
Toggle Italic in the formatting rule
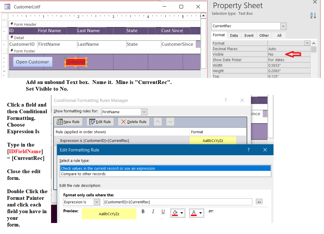(x=153, y=212)
